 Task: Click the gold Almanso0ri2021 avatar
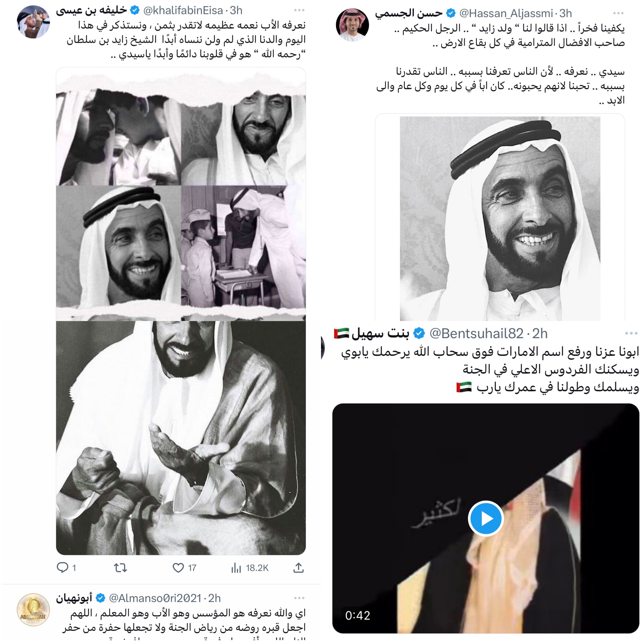point(33,610)
